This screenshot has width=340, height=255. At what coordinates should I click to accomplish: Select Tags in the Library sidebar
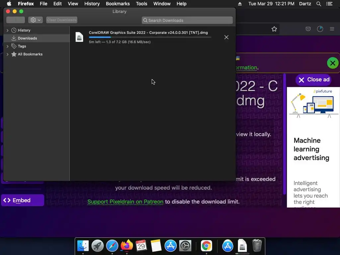coord(22,46)
